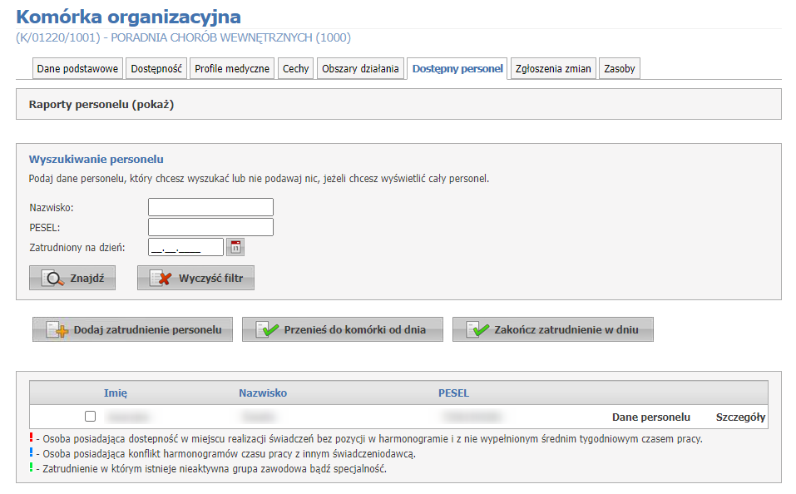
Task: Open the Dostępność tab
Action: pos(156,69)
